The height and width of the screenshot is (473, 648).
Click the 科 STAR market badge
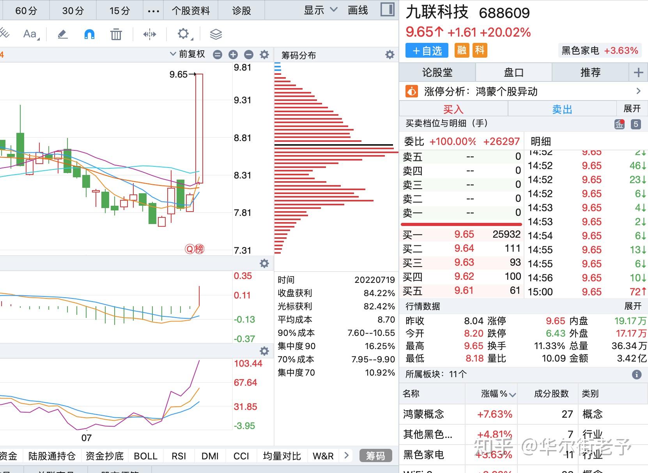tap(480, 50)
